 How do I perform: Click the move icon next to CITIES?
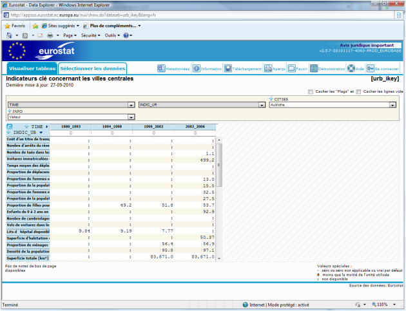point(271,99)
